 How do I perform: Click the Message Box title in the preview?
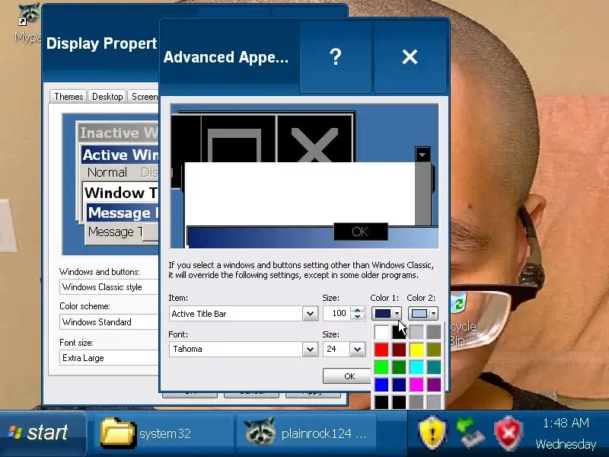[123, 213]
